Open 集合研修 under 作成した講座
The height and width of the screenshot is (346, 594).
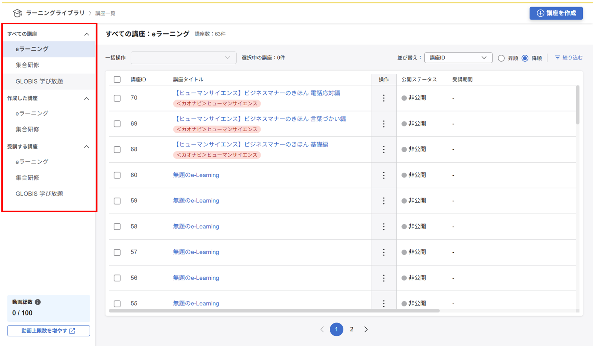tap(28, 129)
